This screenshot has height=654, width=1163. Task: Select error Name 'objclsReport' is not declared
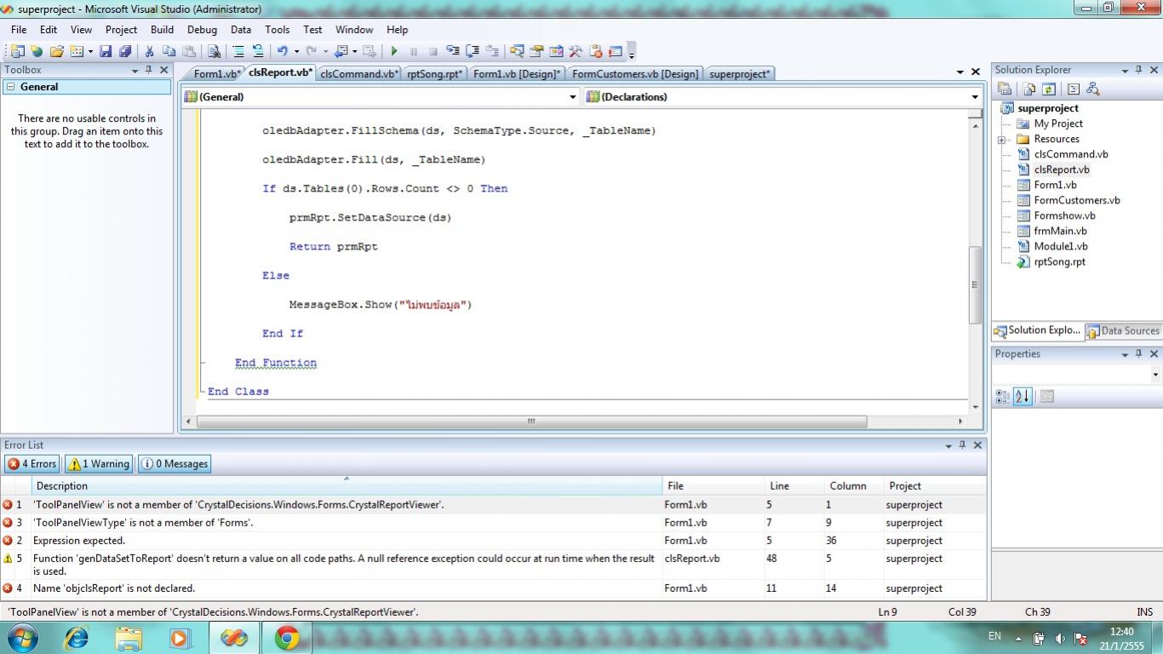[493, 588]
